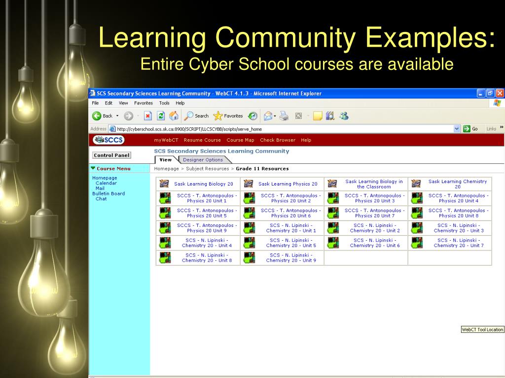The width and height of the screenshot is (505, 378).
Task: Open the Messenger people icon
Action: (x=344, y=116)
